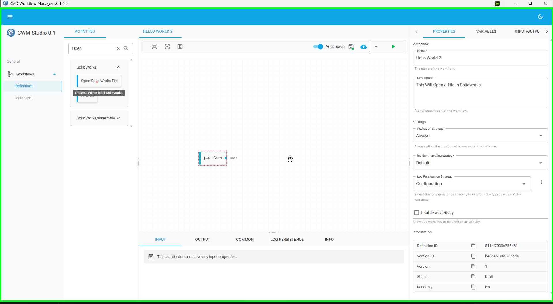Open the navigation hamburger menu
This screenshot has height=304, width=553.
10,16
